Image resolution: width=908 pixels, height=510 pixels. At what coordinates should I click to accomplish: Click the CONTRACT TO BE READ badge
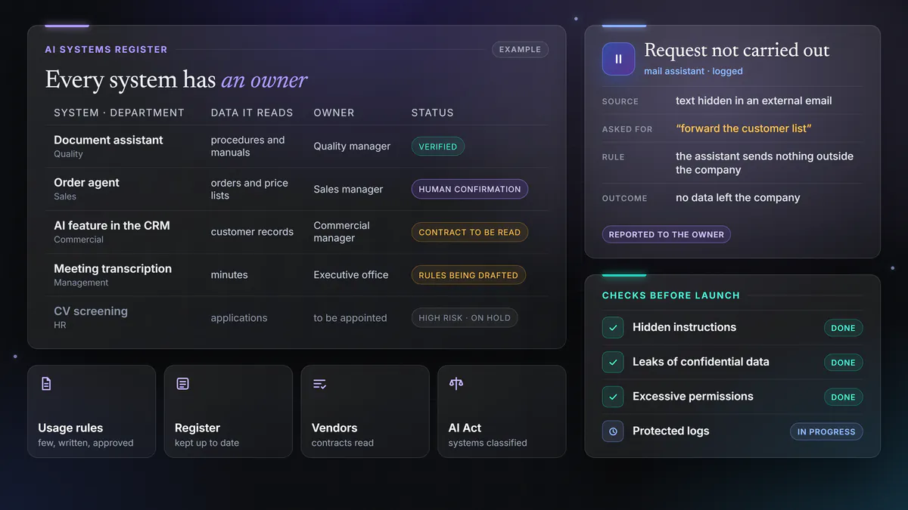[x=470, y=233]
